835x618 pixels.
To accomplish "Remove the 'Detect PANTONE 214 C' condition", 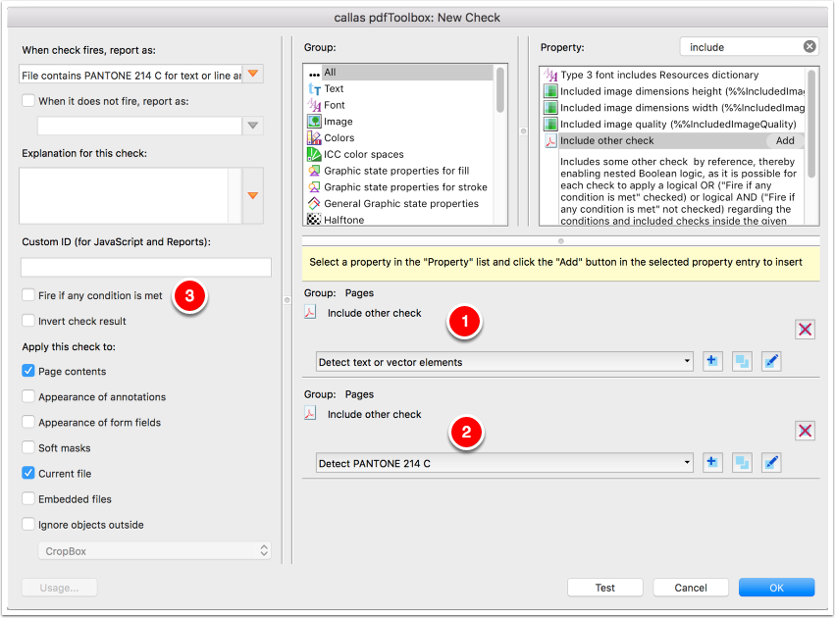I will 805,430.
